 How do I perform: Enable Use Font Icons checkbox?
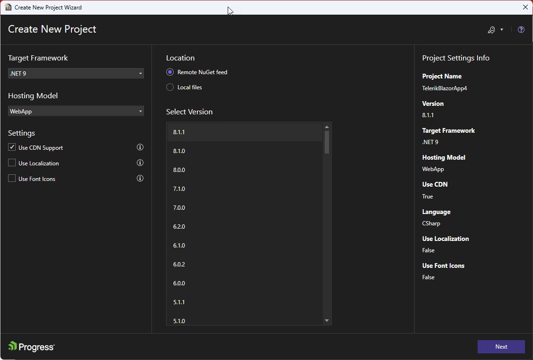click(12, 179)
